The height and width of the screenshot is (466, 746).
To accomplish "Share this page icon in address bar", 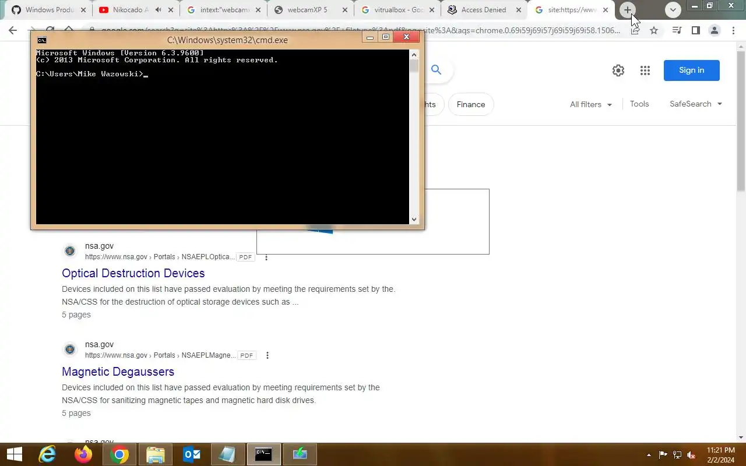I will point(635,30).
